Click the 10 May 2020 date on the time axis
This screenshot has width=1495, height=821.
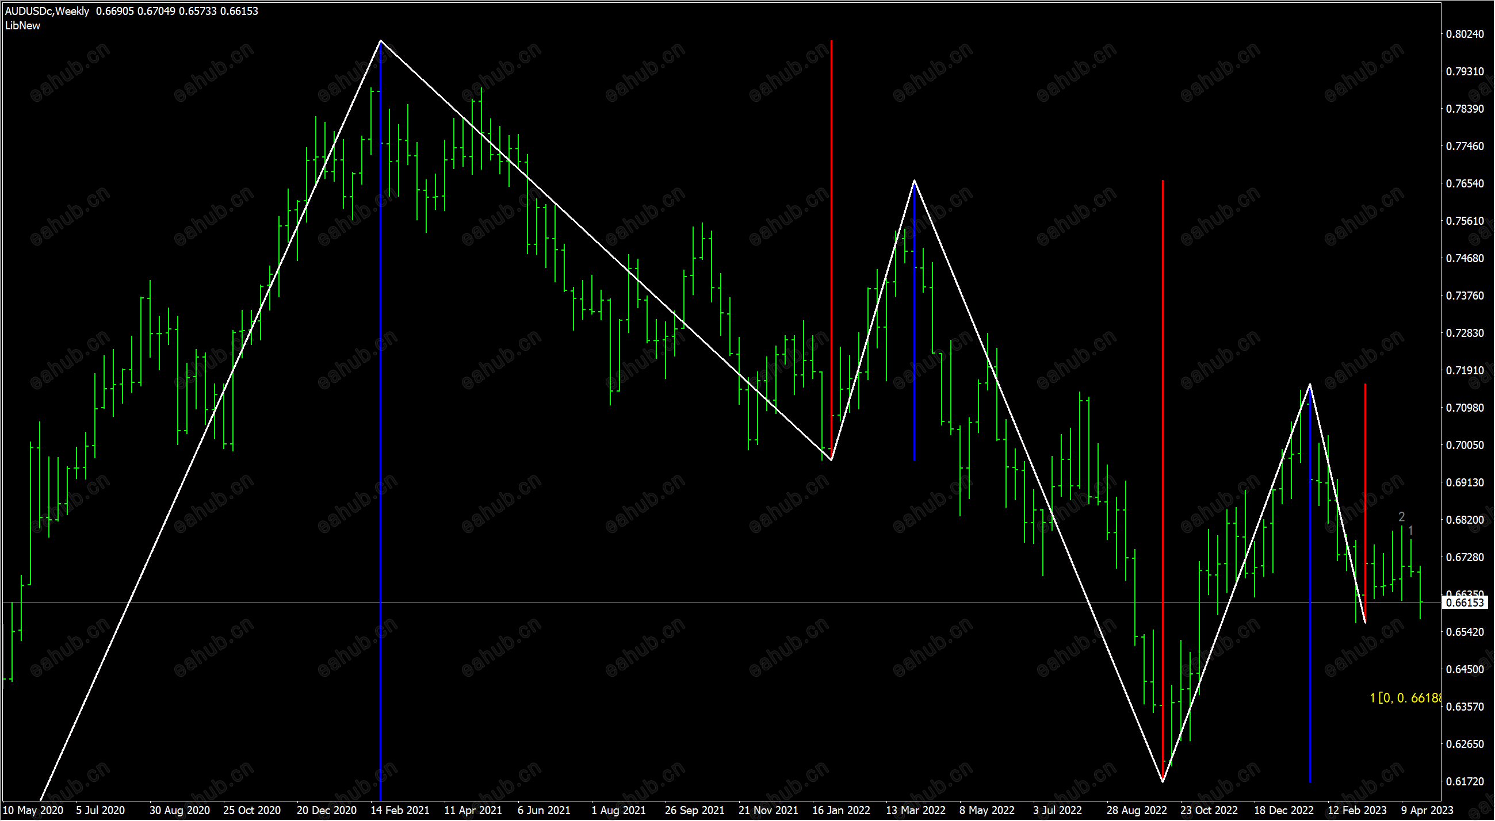pos(33,810)
